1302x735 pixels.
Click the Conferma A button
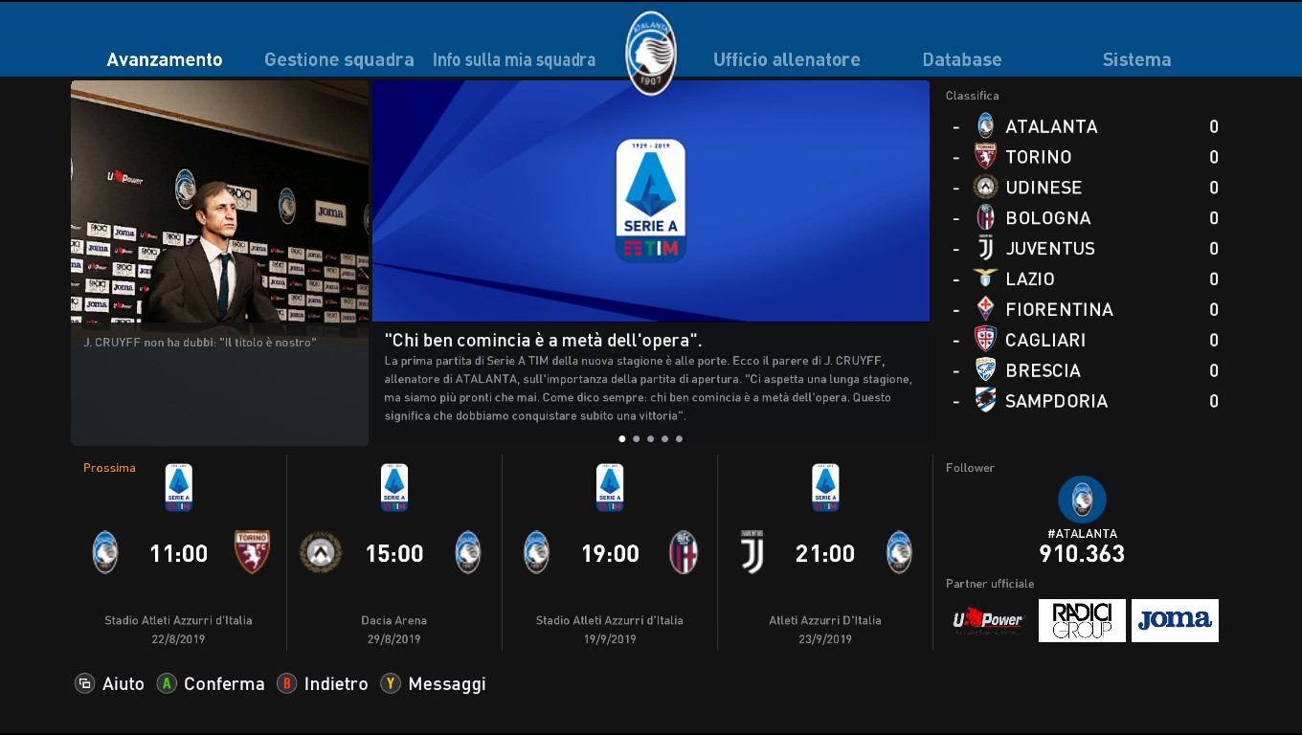[212, 683]
